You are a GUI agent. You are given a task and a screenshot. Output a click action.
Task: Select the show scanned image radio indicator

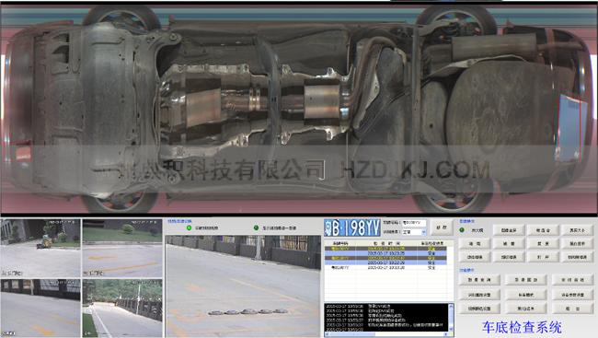pyautogui.click(x=257, y=228)
